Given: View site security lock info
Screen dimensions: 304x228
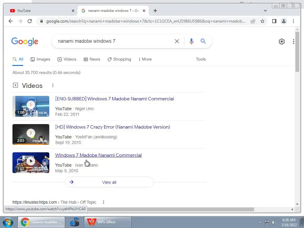Looking at the screenshot, I should point(41,21).
